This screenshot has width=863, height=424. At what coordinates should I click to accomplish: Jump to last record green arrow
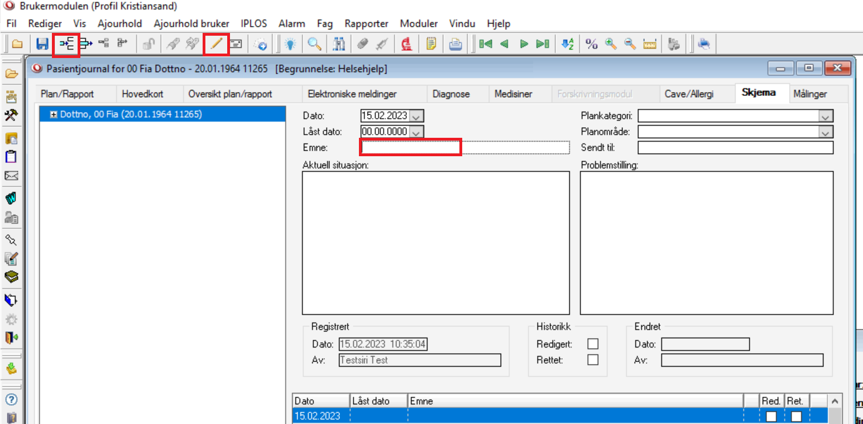coord(543,44)
